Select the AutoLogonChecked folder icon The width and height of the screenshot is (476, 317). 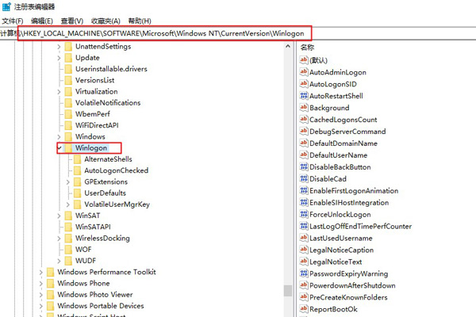click(78, 170)
